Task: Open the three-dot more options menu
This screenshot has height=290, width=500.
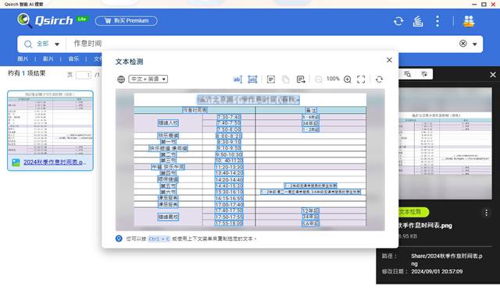Action: (x=437, y=21)
